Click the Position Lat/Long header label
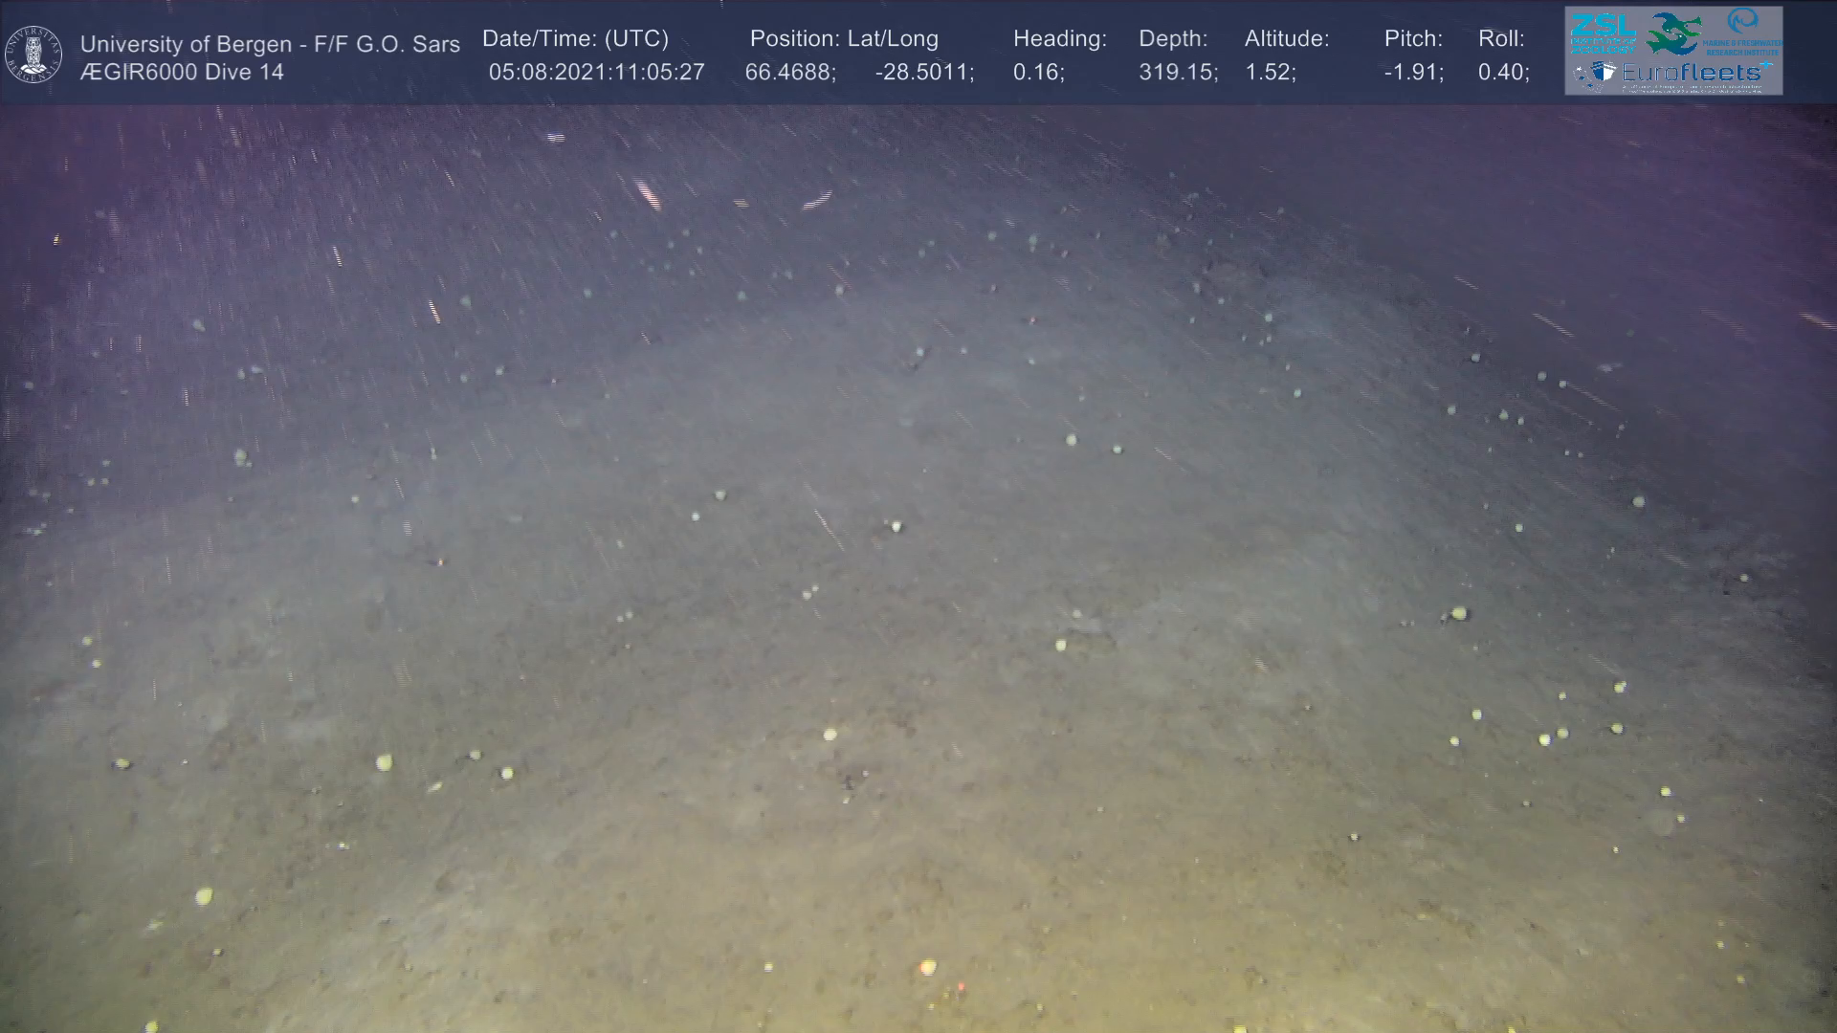 [x=844, y=39]
